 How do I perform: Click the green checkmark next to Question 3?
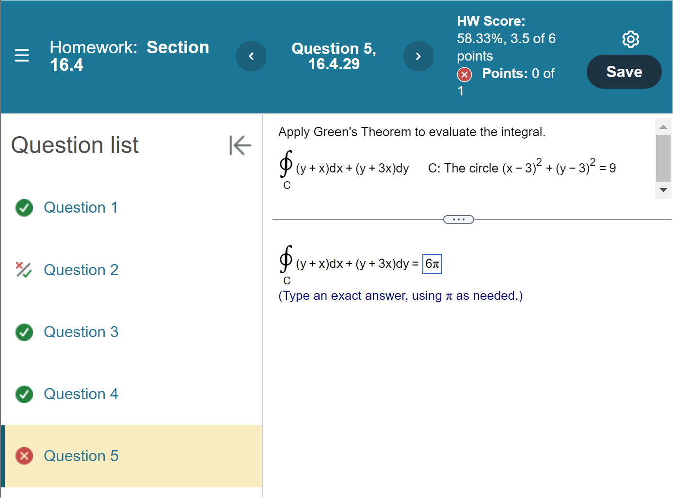click(24, 332)
